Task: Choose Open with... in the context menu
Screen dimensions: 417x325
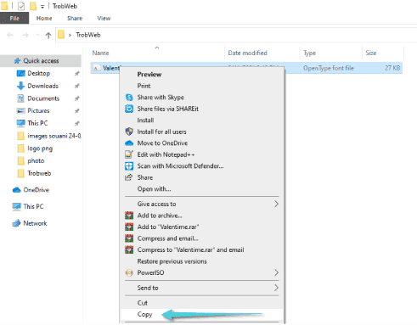Action: pyautogui.click(x=201, y=189)
